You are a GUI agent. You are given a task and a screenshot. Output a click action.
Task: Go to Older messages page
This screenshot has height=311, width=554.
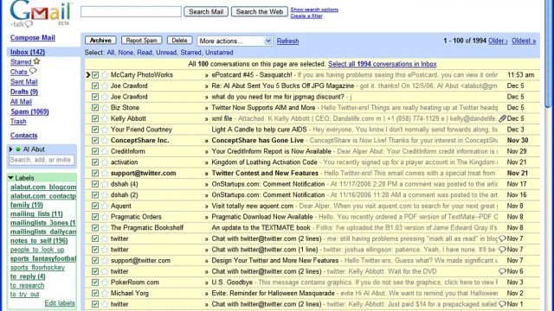(498, 41)
